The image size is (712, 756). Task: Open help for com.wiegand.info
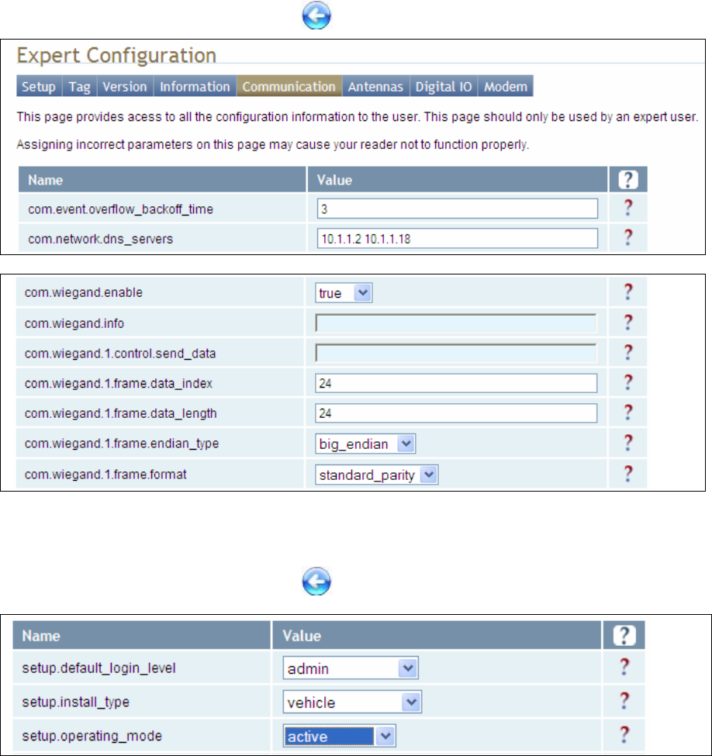627,322
